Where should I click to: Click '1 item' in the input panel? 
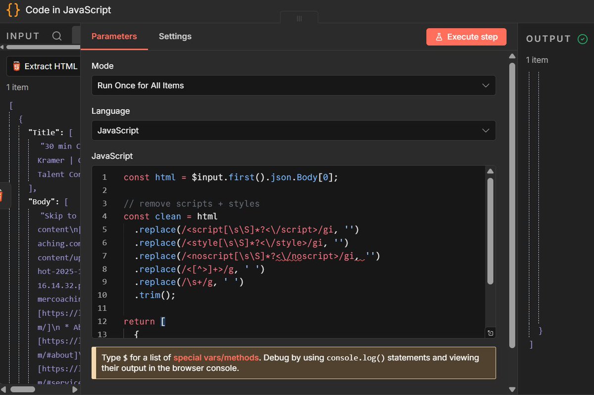tap(17, 87)
